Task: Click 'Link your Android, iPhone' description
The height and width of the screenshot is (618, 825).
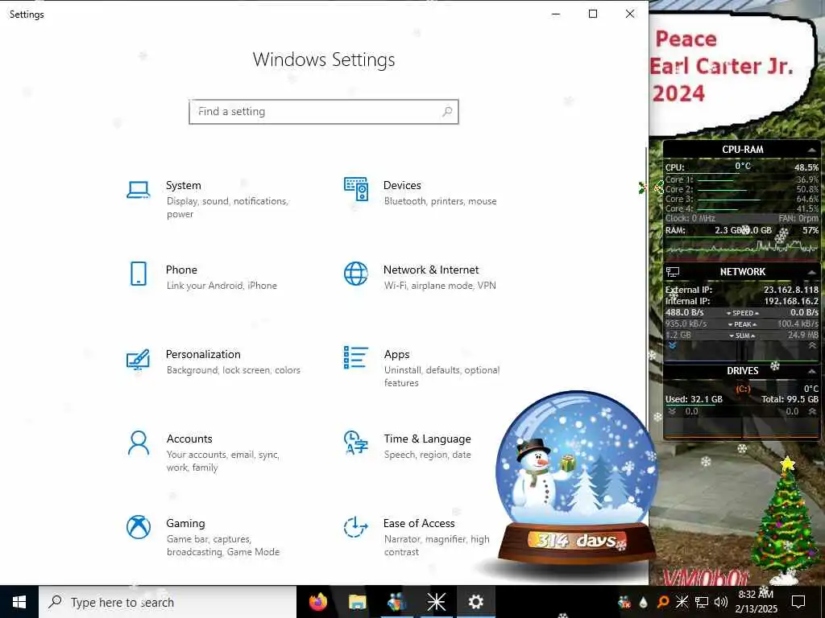Action: pos(222,286)
